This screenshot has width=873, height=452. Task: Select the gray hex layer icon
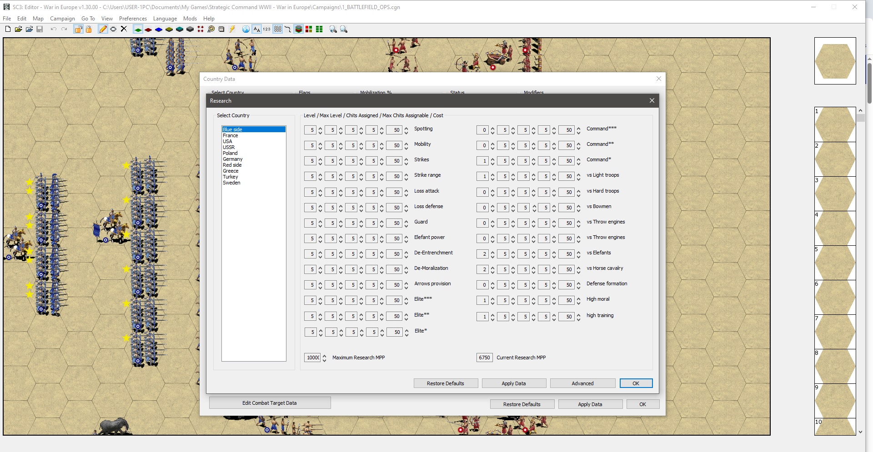pyautogui.click(x=190, y=29)
